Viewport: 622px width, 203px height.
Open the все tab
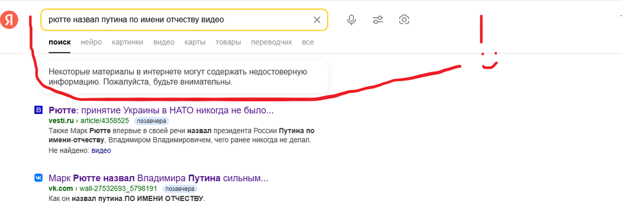click(x=308, y=42)
